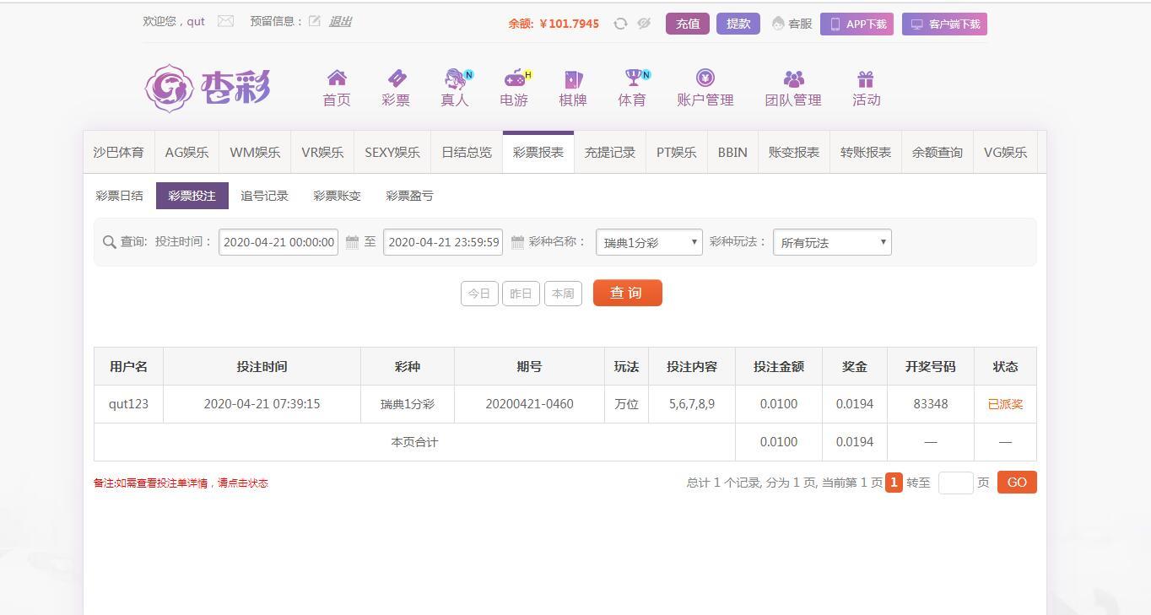Switch to the 充提记录 tab

(x=610, y=153)
